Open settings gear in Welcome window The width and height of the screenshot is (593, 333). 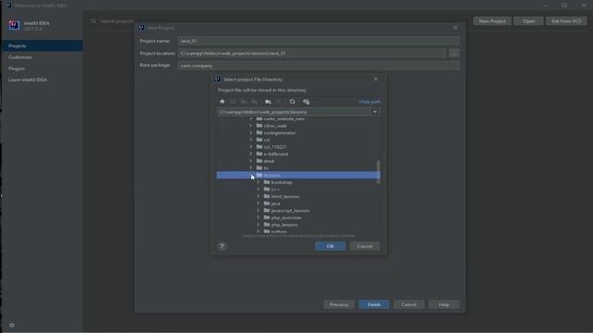pyautogui.click(x=12, y=325)
